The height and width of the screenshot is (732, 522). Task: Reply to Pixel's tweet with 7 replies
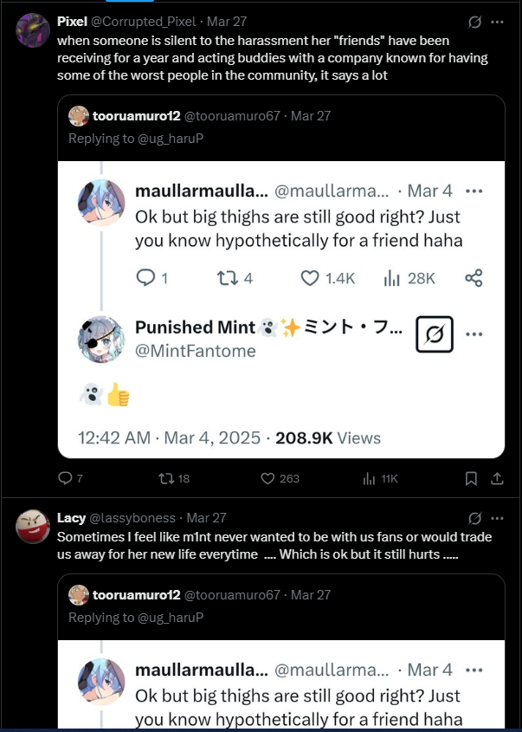click(65, 478)
